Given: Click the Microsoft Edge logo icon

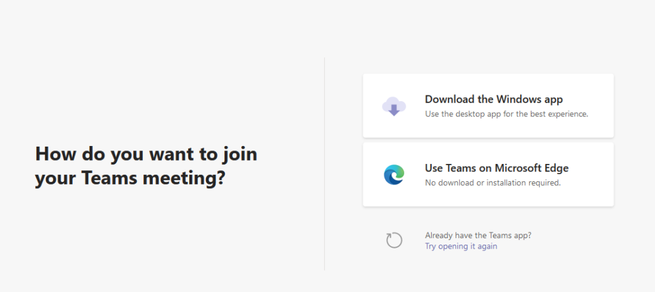Looking at the screenshot, I should pos(394,174).
